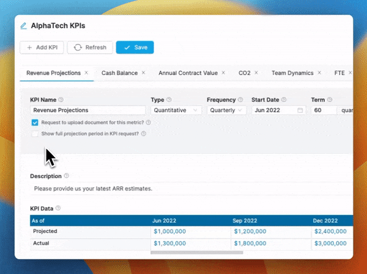Open the Frequency dropdown showing Quarterly

point(226,110)
